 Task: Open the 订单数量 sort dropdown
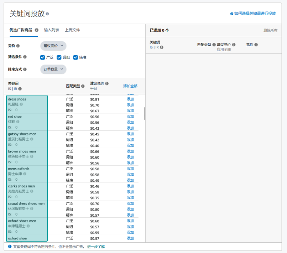pos(53,69)
